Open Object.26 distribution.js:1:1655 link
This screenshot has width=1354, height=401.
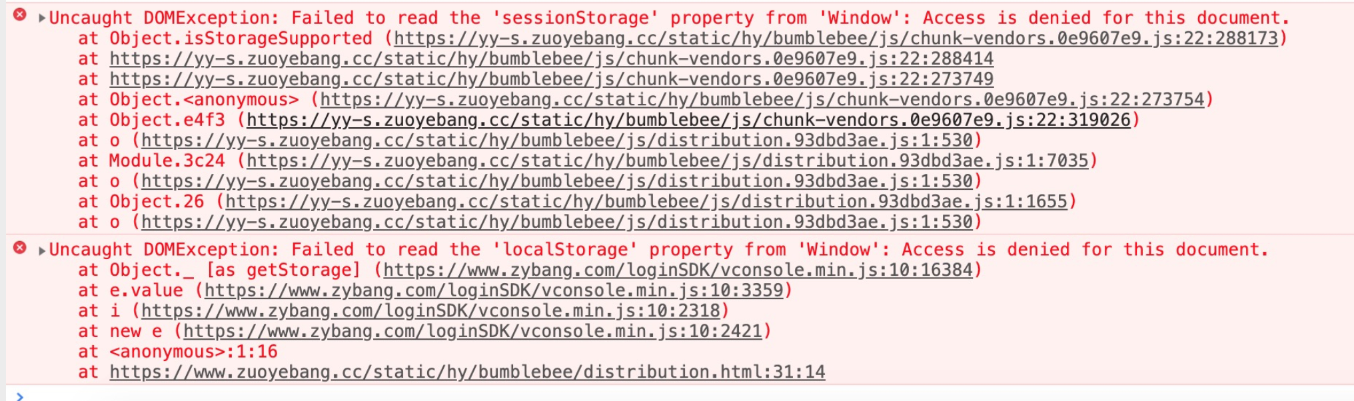click(x=646, y=202)
